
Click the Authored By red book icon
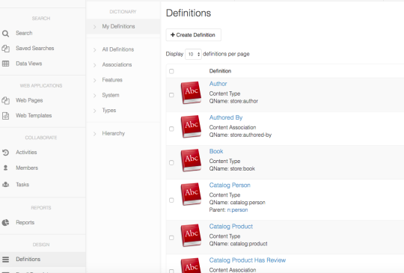[x=191, y=126]
